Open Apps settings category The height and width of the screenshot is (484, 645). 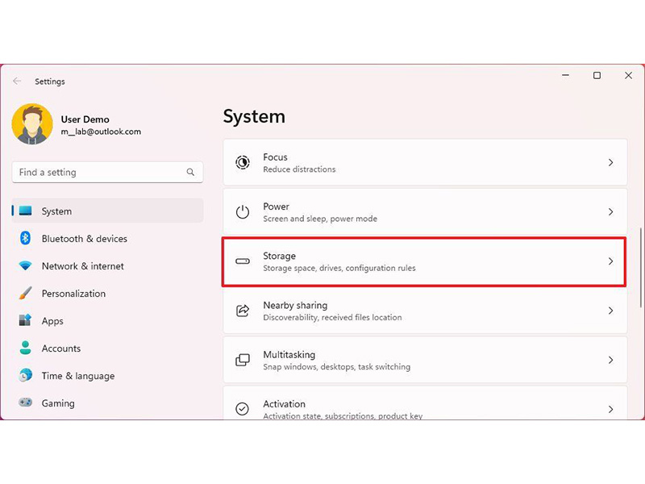(107, 320)
